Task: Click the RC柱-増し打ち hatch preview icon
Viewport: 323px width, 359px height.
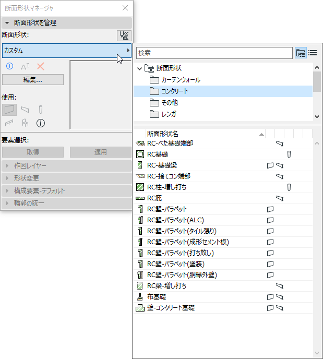Action: point(140,187)
